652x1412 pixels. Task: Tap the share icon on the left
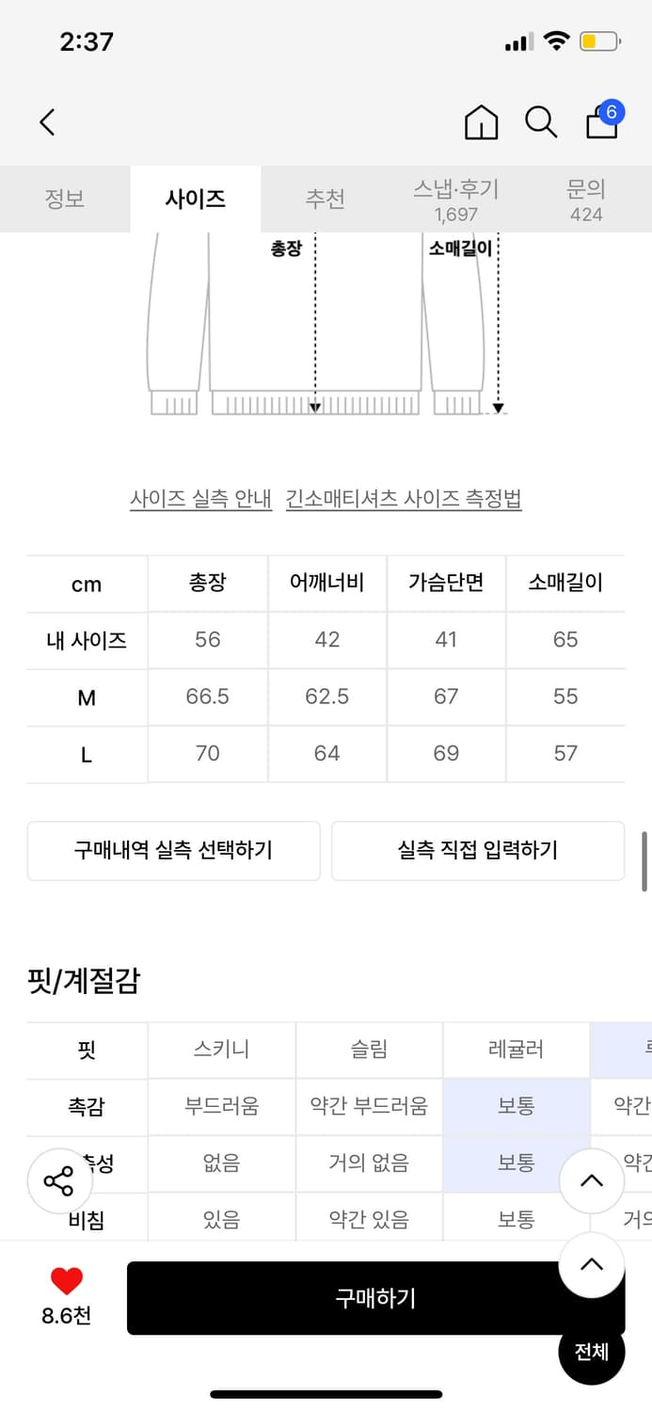(58, 1179)
